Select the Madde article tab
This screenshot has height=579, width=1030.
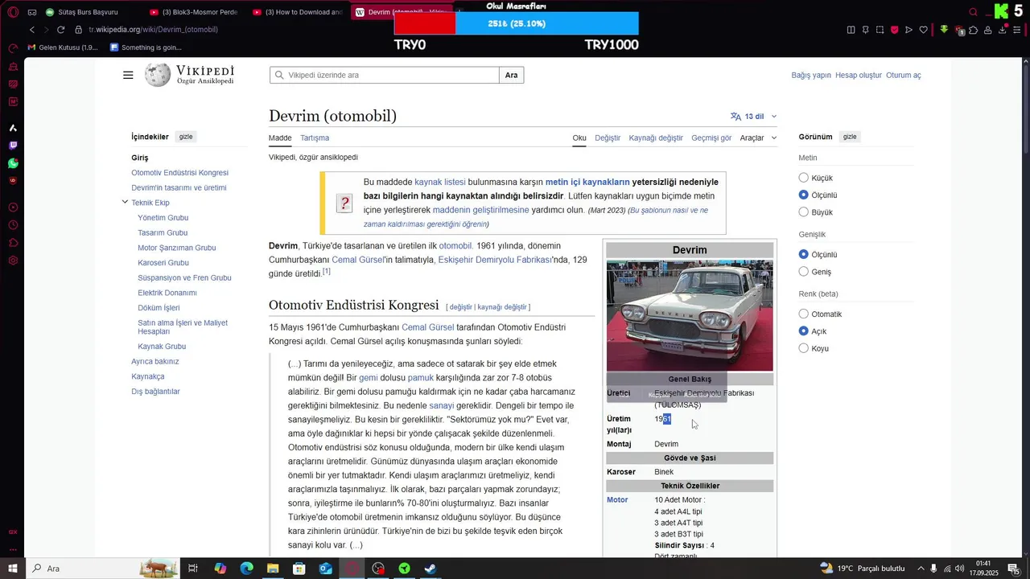(280, 138)
